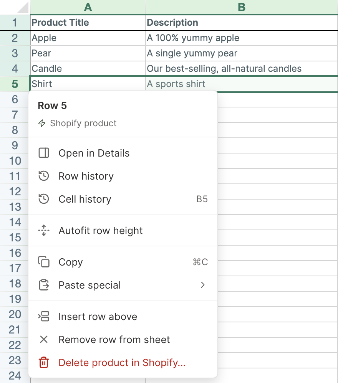This screenshot has width=338, height=383.
Task: Click the Open in Details panel icon
Action: [44, 153]
